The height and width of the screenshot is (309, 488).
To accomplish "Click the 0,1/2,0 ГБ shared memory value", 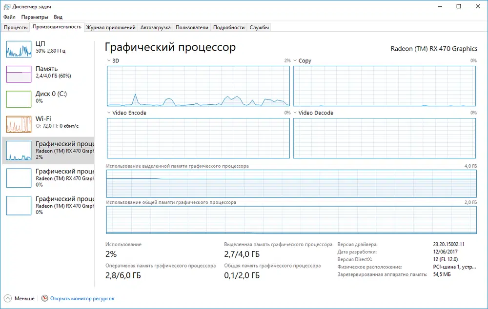I will [x=242, y=275].
